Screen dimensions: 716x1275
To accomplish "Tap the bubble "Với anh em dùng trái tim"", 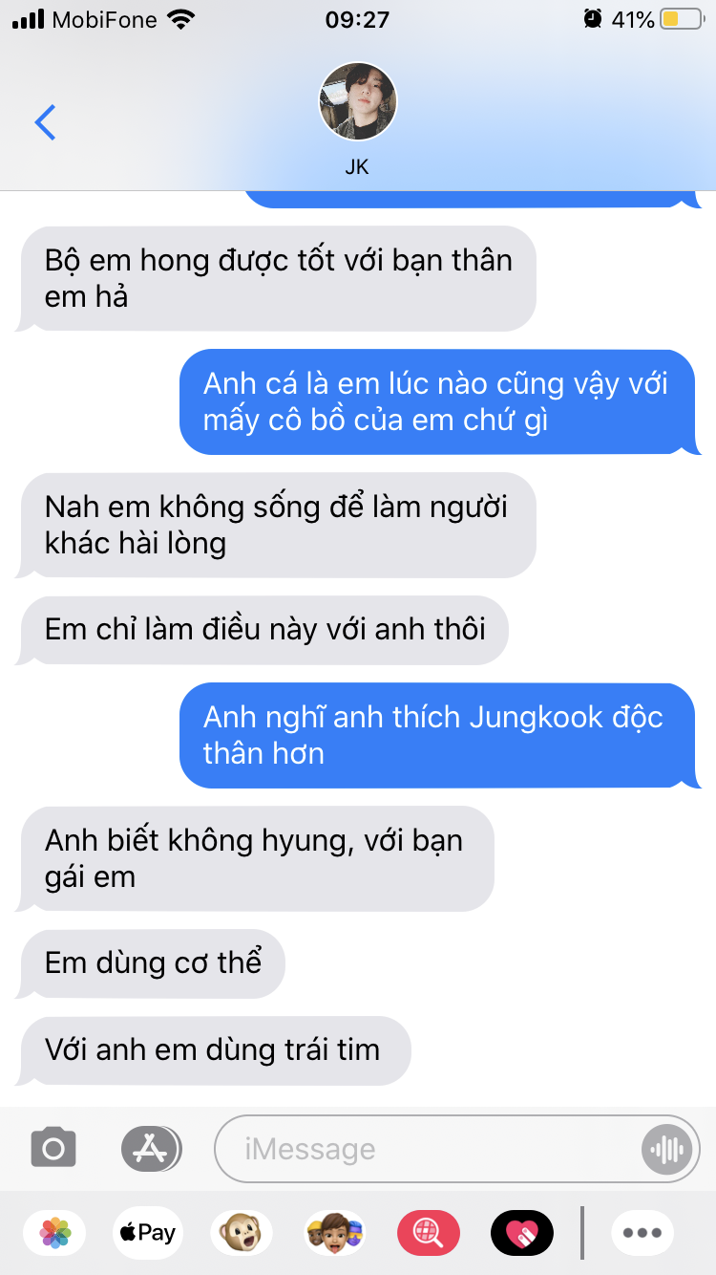I will [x=214, y=1049].
